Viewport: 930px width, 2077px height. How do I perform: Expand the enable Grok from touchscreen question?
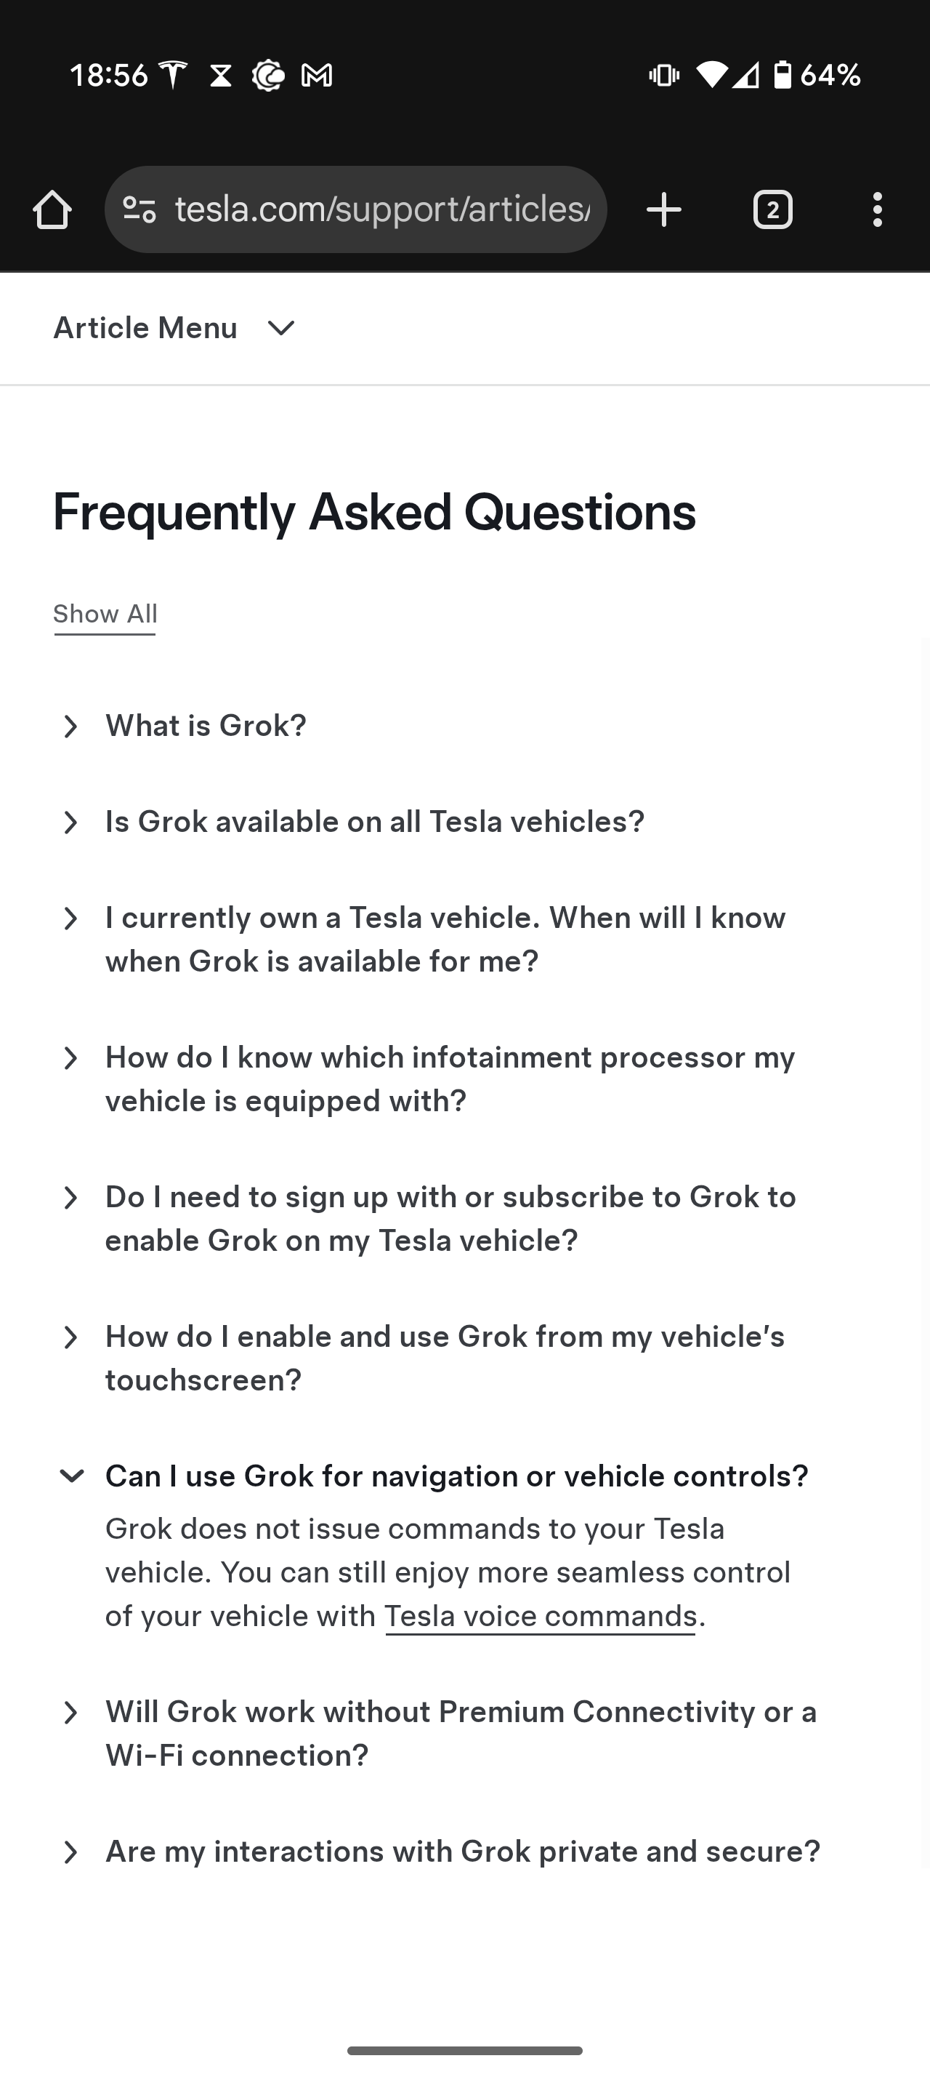pyautogui.click(x=445, y=1358)
